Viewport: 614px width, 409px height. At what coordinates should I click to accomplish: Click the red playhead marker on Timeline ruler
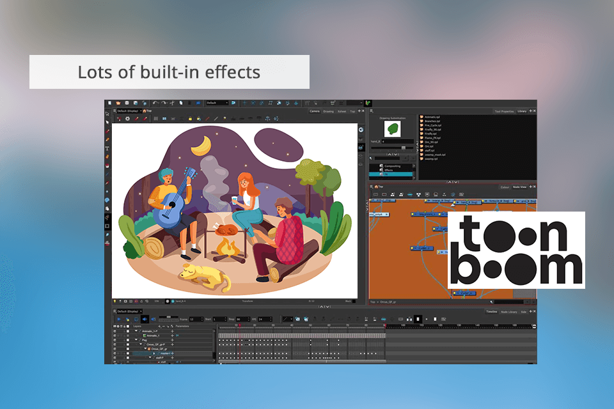tap(240, 325)
